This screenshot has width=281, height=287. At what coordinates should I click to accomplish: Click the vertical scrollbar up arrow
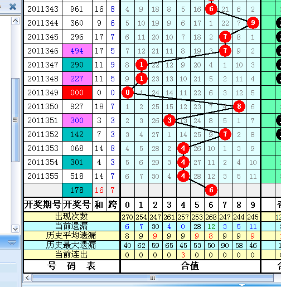(x=15, y=21)
